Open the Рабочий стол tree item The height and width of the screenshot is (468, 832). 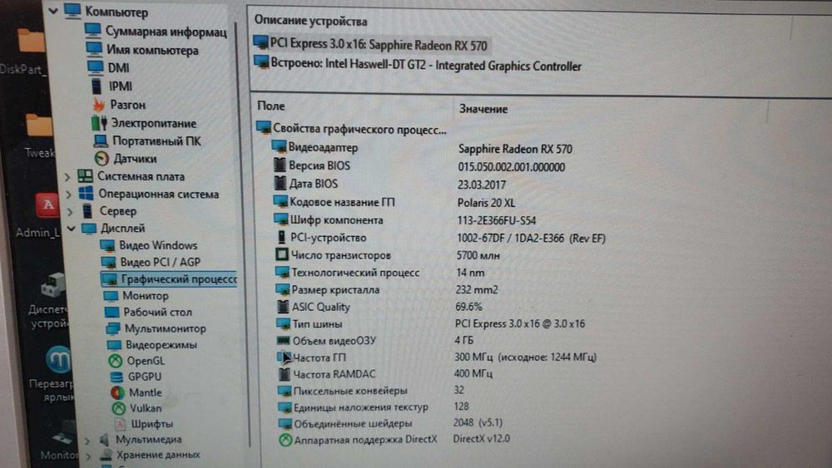point(157,312)
